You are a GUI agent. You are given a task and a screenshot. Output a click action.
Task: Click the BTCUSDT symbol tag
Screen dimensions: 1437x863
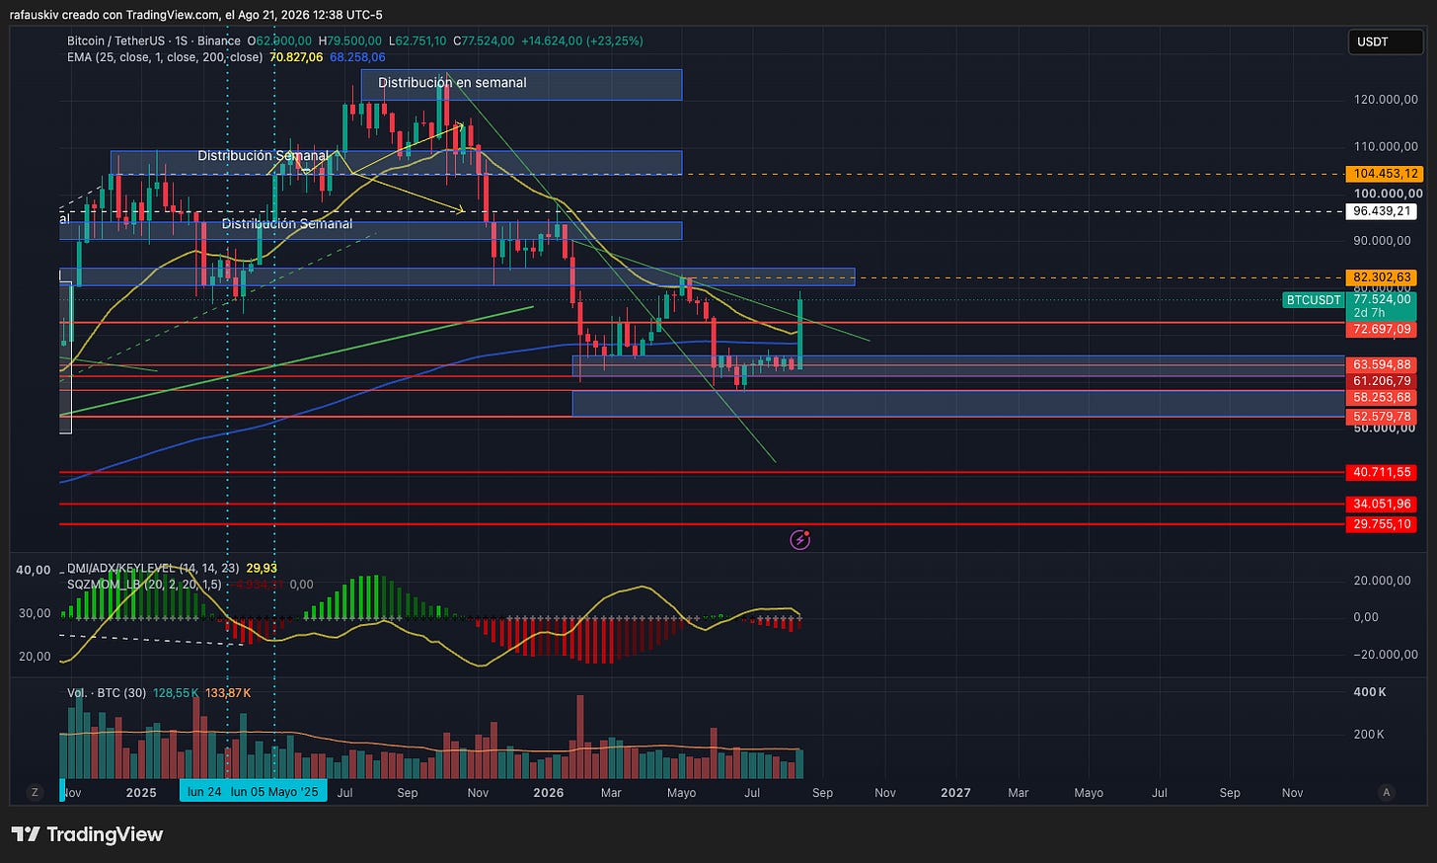pyautogui.click(x=1314, y=300)
